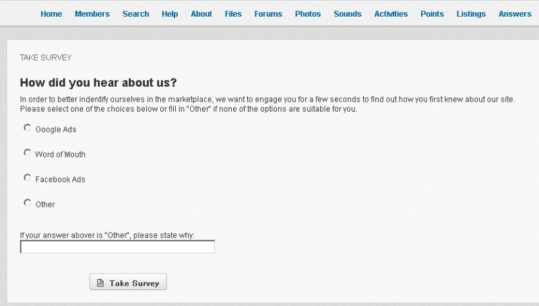Viewport: 539px width, 306px height.
Task: Open Search in the navigation bar
Action: click(x=136, y=14)
